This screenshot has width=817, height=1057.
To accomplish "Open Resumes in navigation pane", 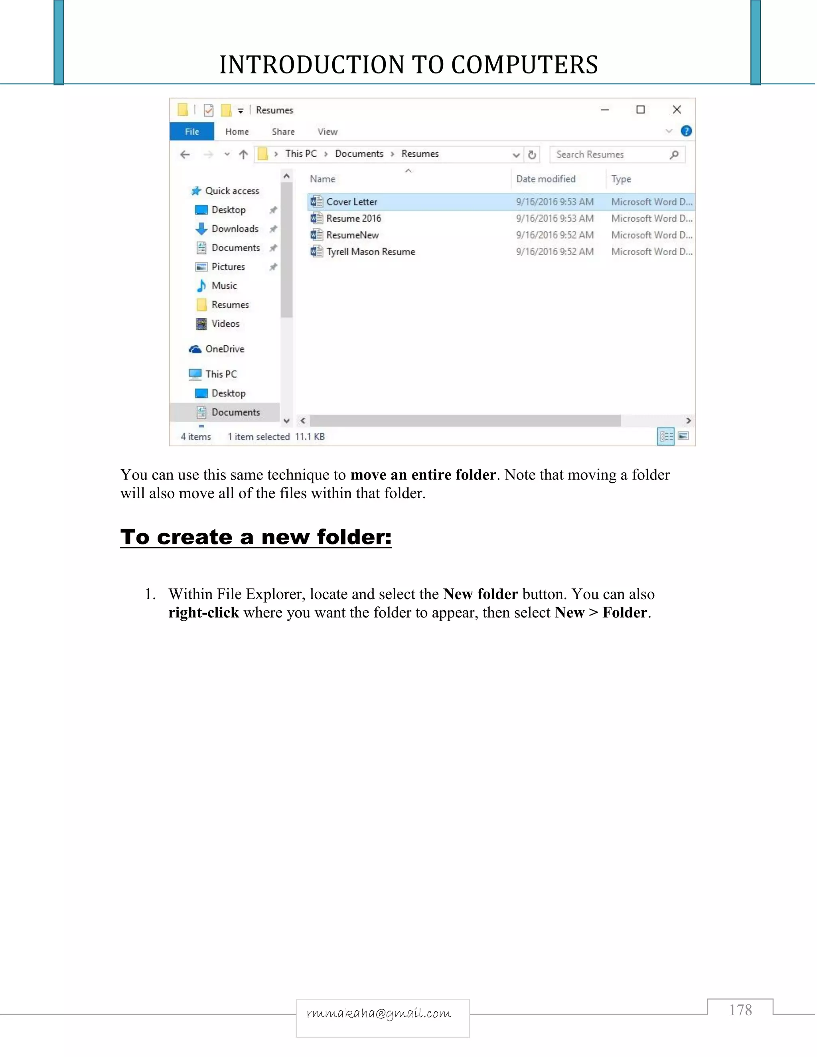I will 230,304.
